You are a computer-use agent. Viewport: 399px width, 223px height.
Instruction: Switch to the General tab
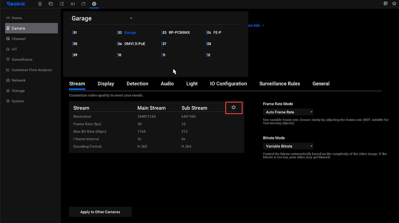(x=321, y=84)
